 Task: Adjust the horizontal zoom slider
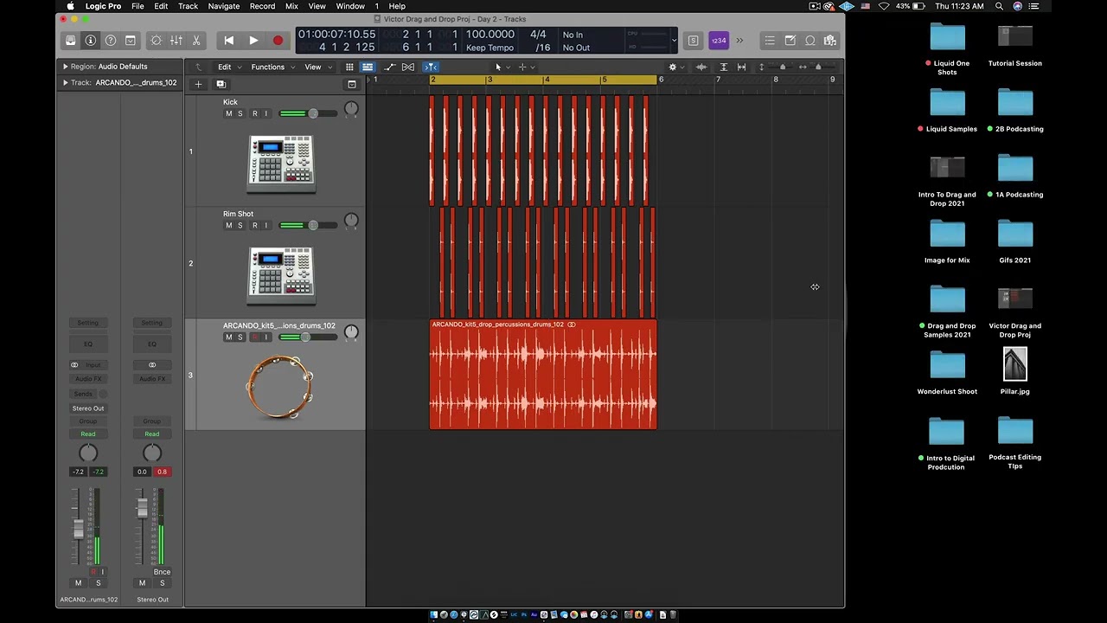coord(816,67)
